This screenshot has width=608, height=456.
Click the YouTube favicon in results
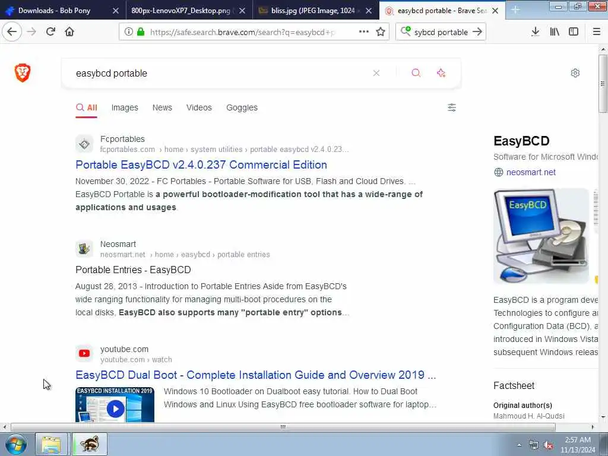84,354
